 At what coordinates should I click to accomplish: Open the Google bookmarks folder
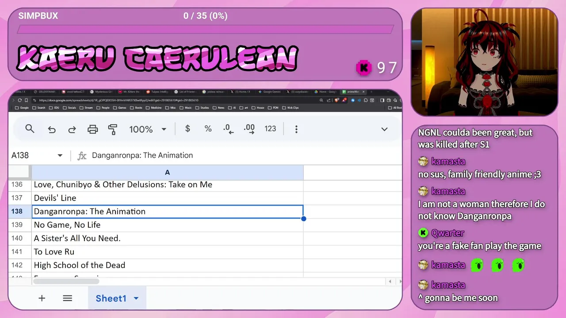22,108
